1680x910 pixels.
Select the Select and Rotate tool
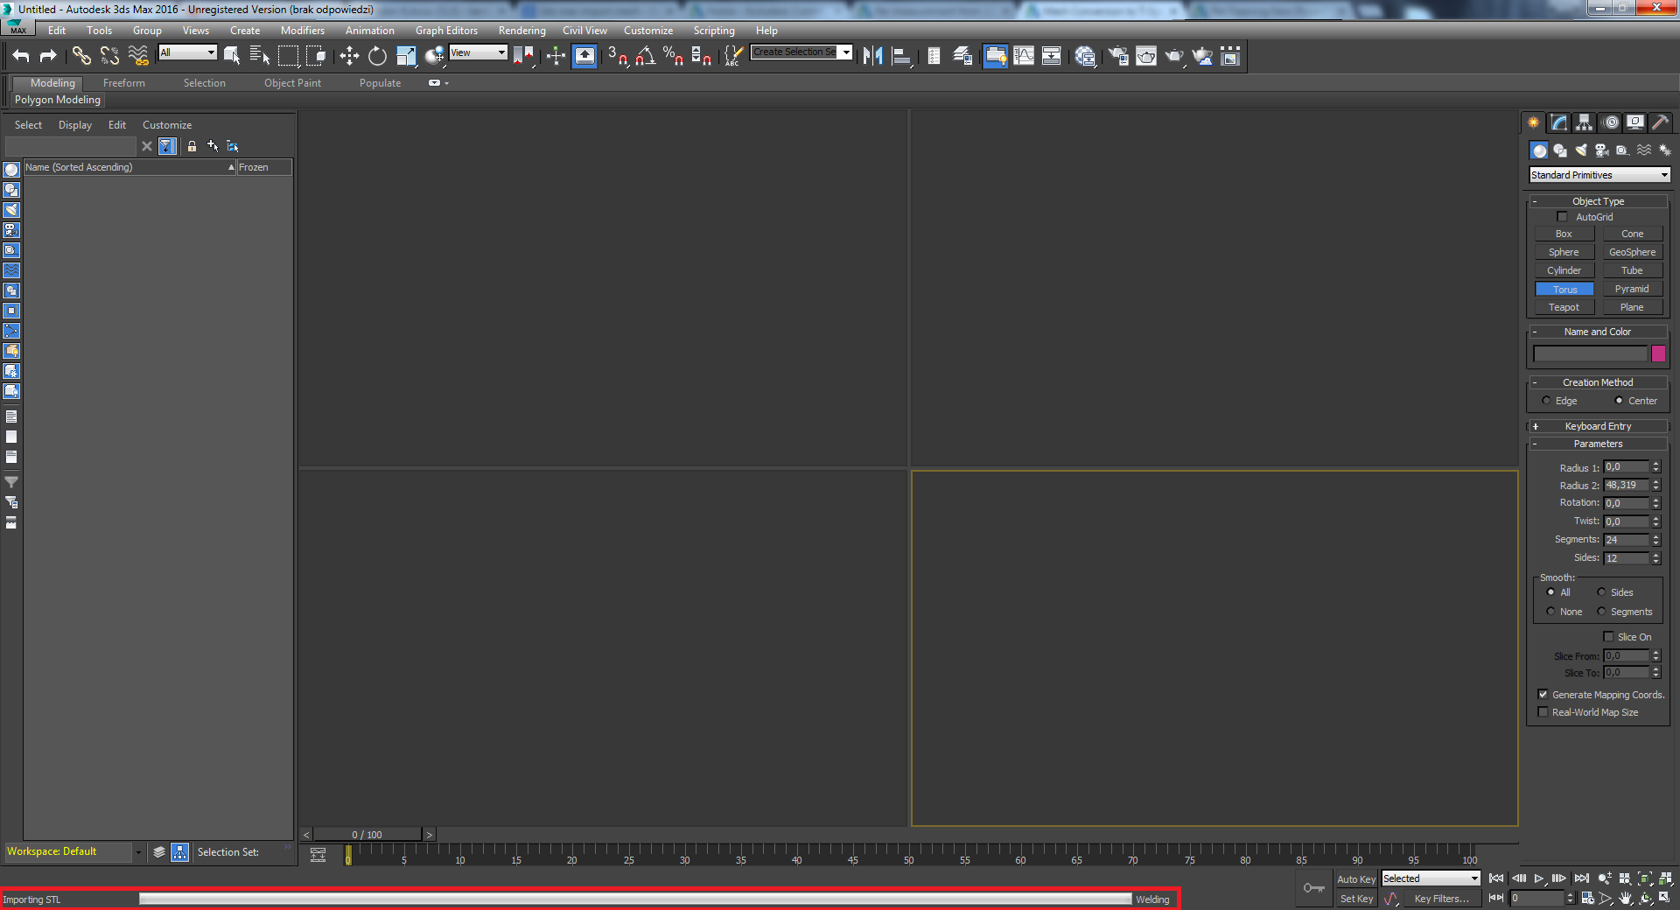point(376,55)
